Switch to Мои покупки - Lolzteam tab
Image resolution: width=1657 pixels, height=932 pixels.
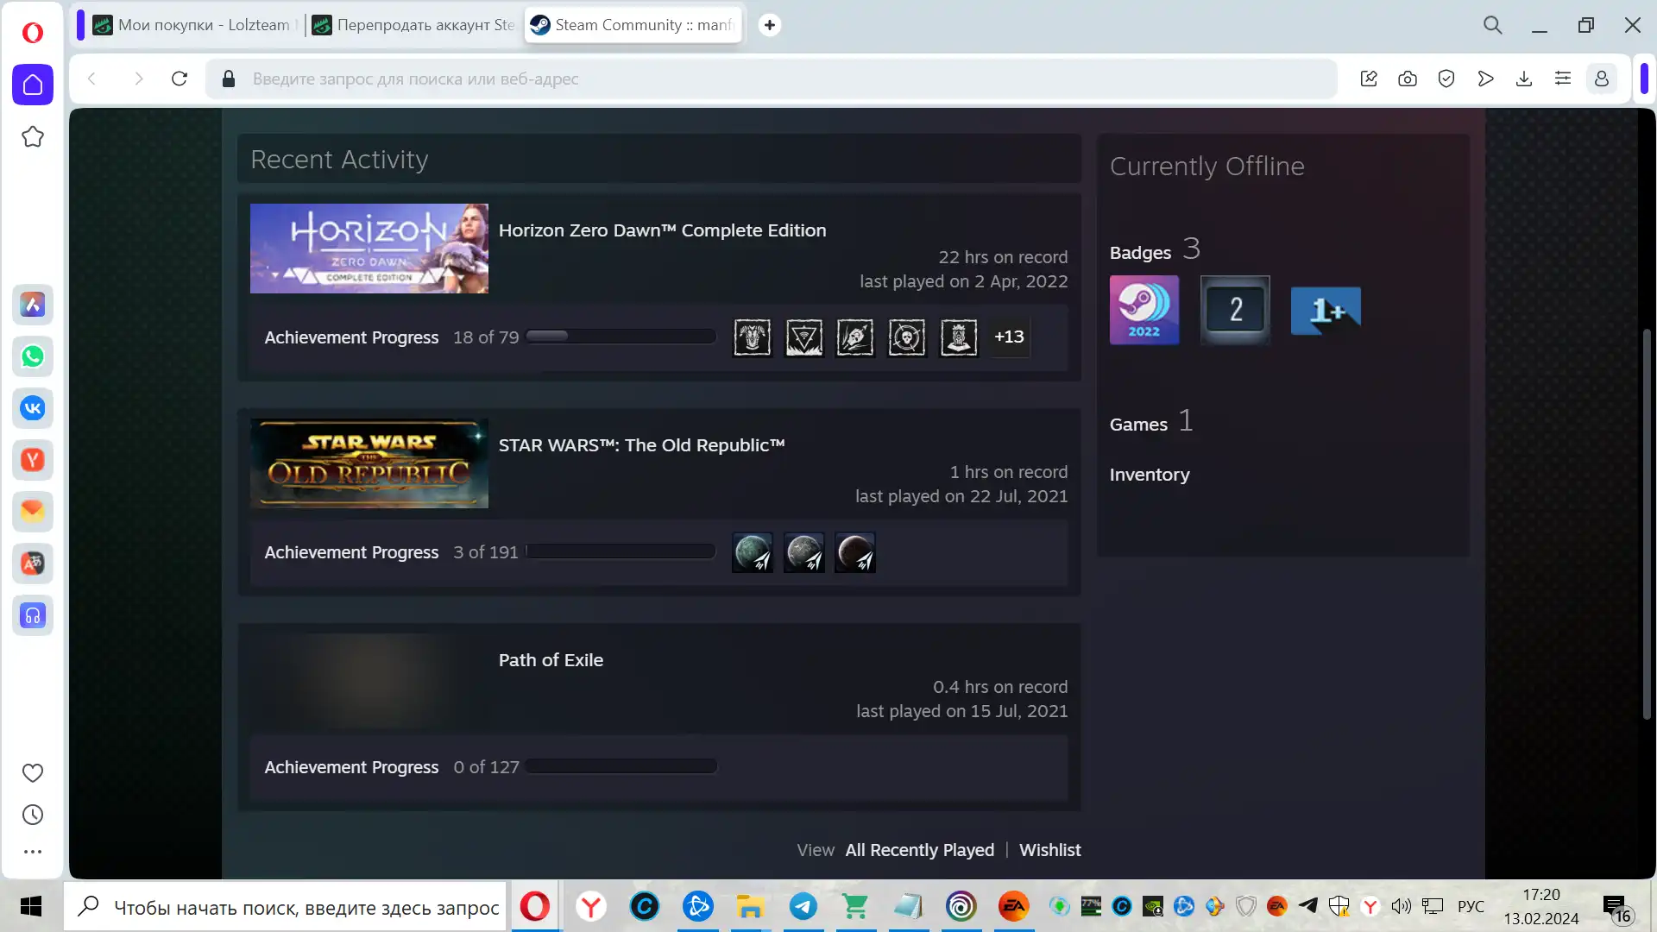click(x=193, y=25)
